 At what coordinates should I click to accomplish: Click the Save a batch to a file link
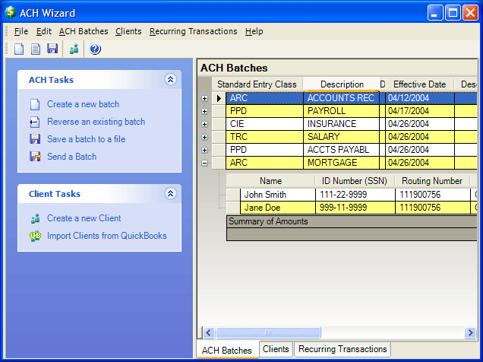click(x=87, y=139)
